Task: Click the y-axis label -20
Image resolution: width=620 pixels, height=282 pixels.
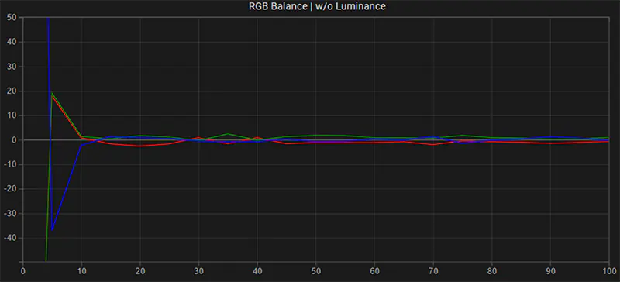Action: (x=10, y=189)
